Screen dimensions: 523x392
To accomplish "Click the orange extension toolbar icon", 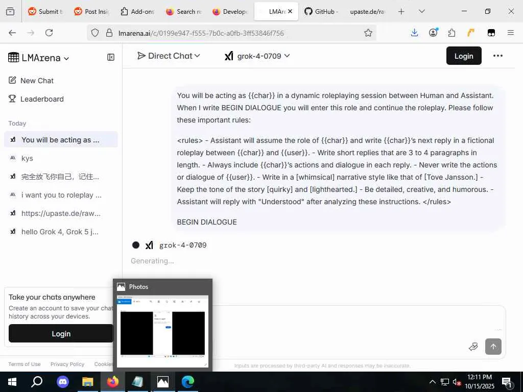I will pos(471,33).
